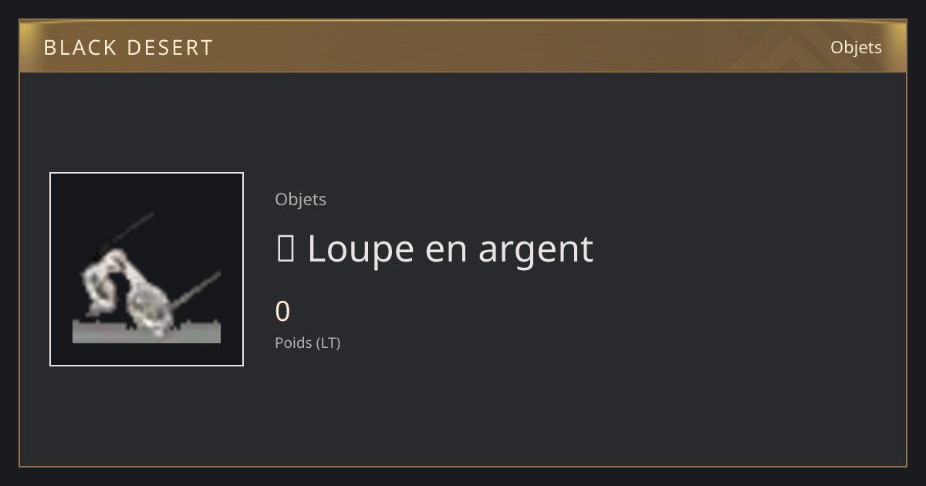This screenshot has width=926, height=486.
Task: Click the word BLACK in the header
Action: [80, 48]
